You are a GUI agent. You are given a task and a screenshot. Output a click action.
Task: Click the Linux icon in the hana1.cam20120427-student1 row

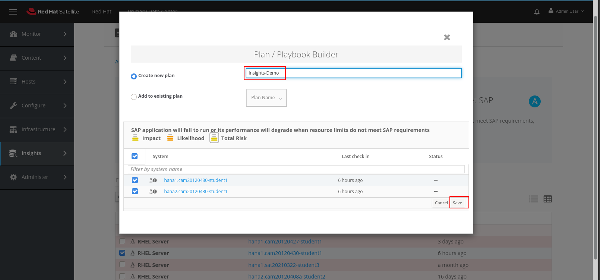click(x=133, y=242)
